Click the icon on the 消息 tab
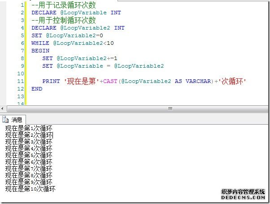 (x=6, y=119)
